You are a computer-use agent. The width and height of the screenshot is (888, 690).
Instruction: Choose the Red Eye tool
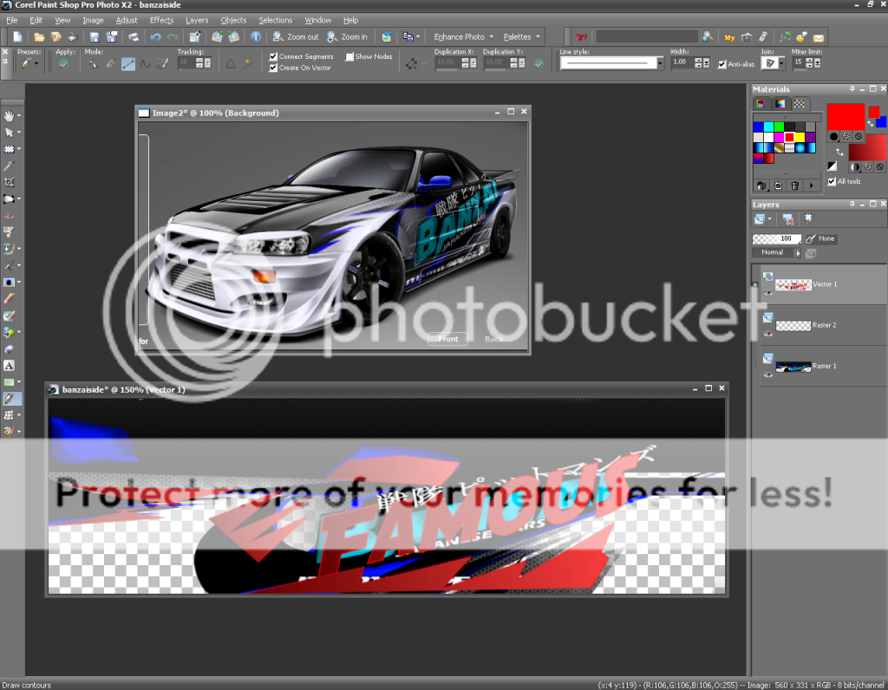(x=10, y=216)
